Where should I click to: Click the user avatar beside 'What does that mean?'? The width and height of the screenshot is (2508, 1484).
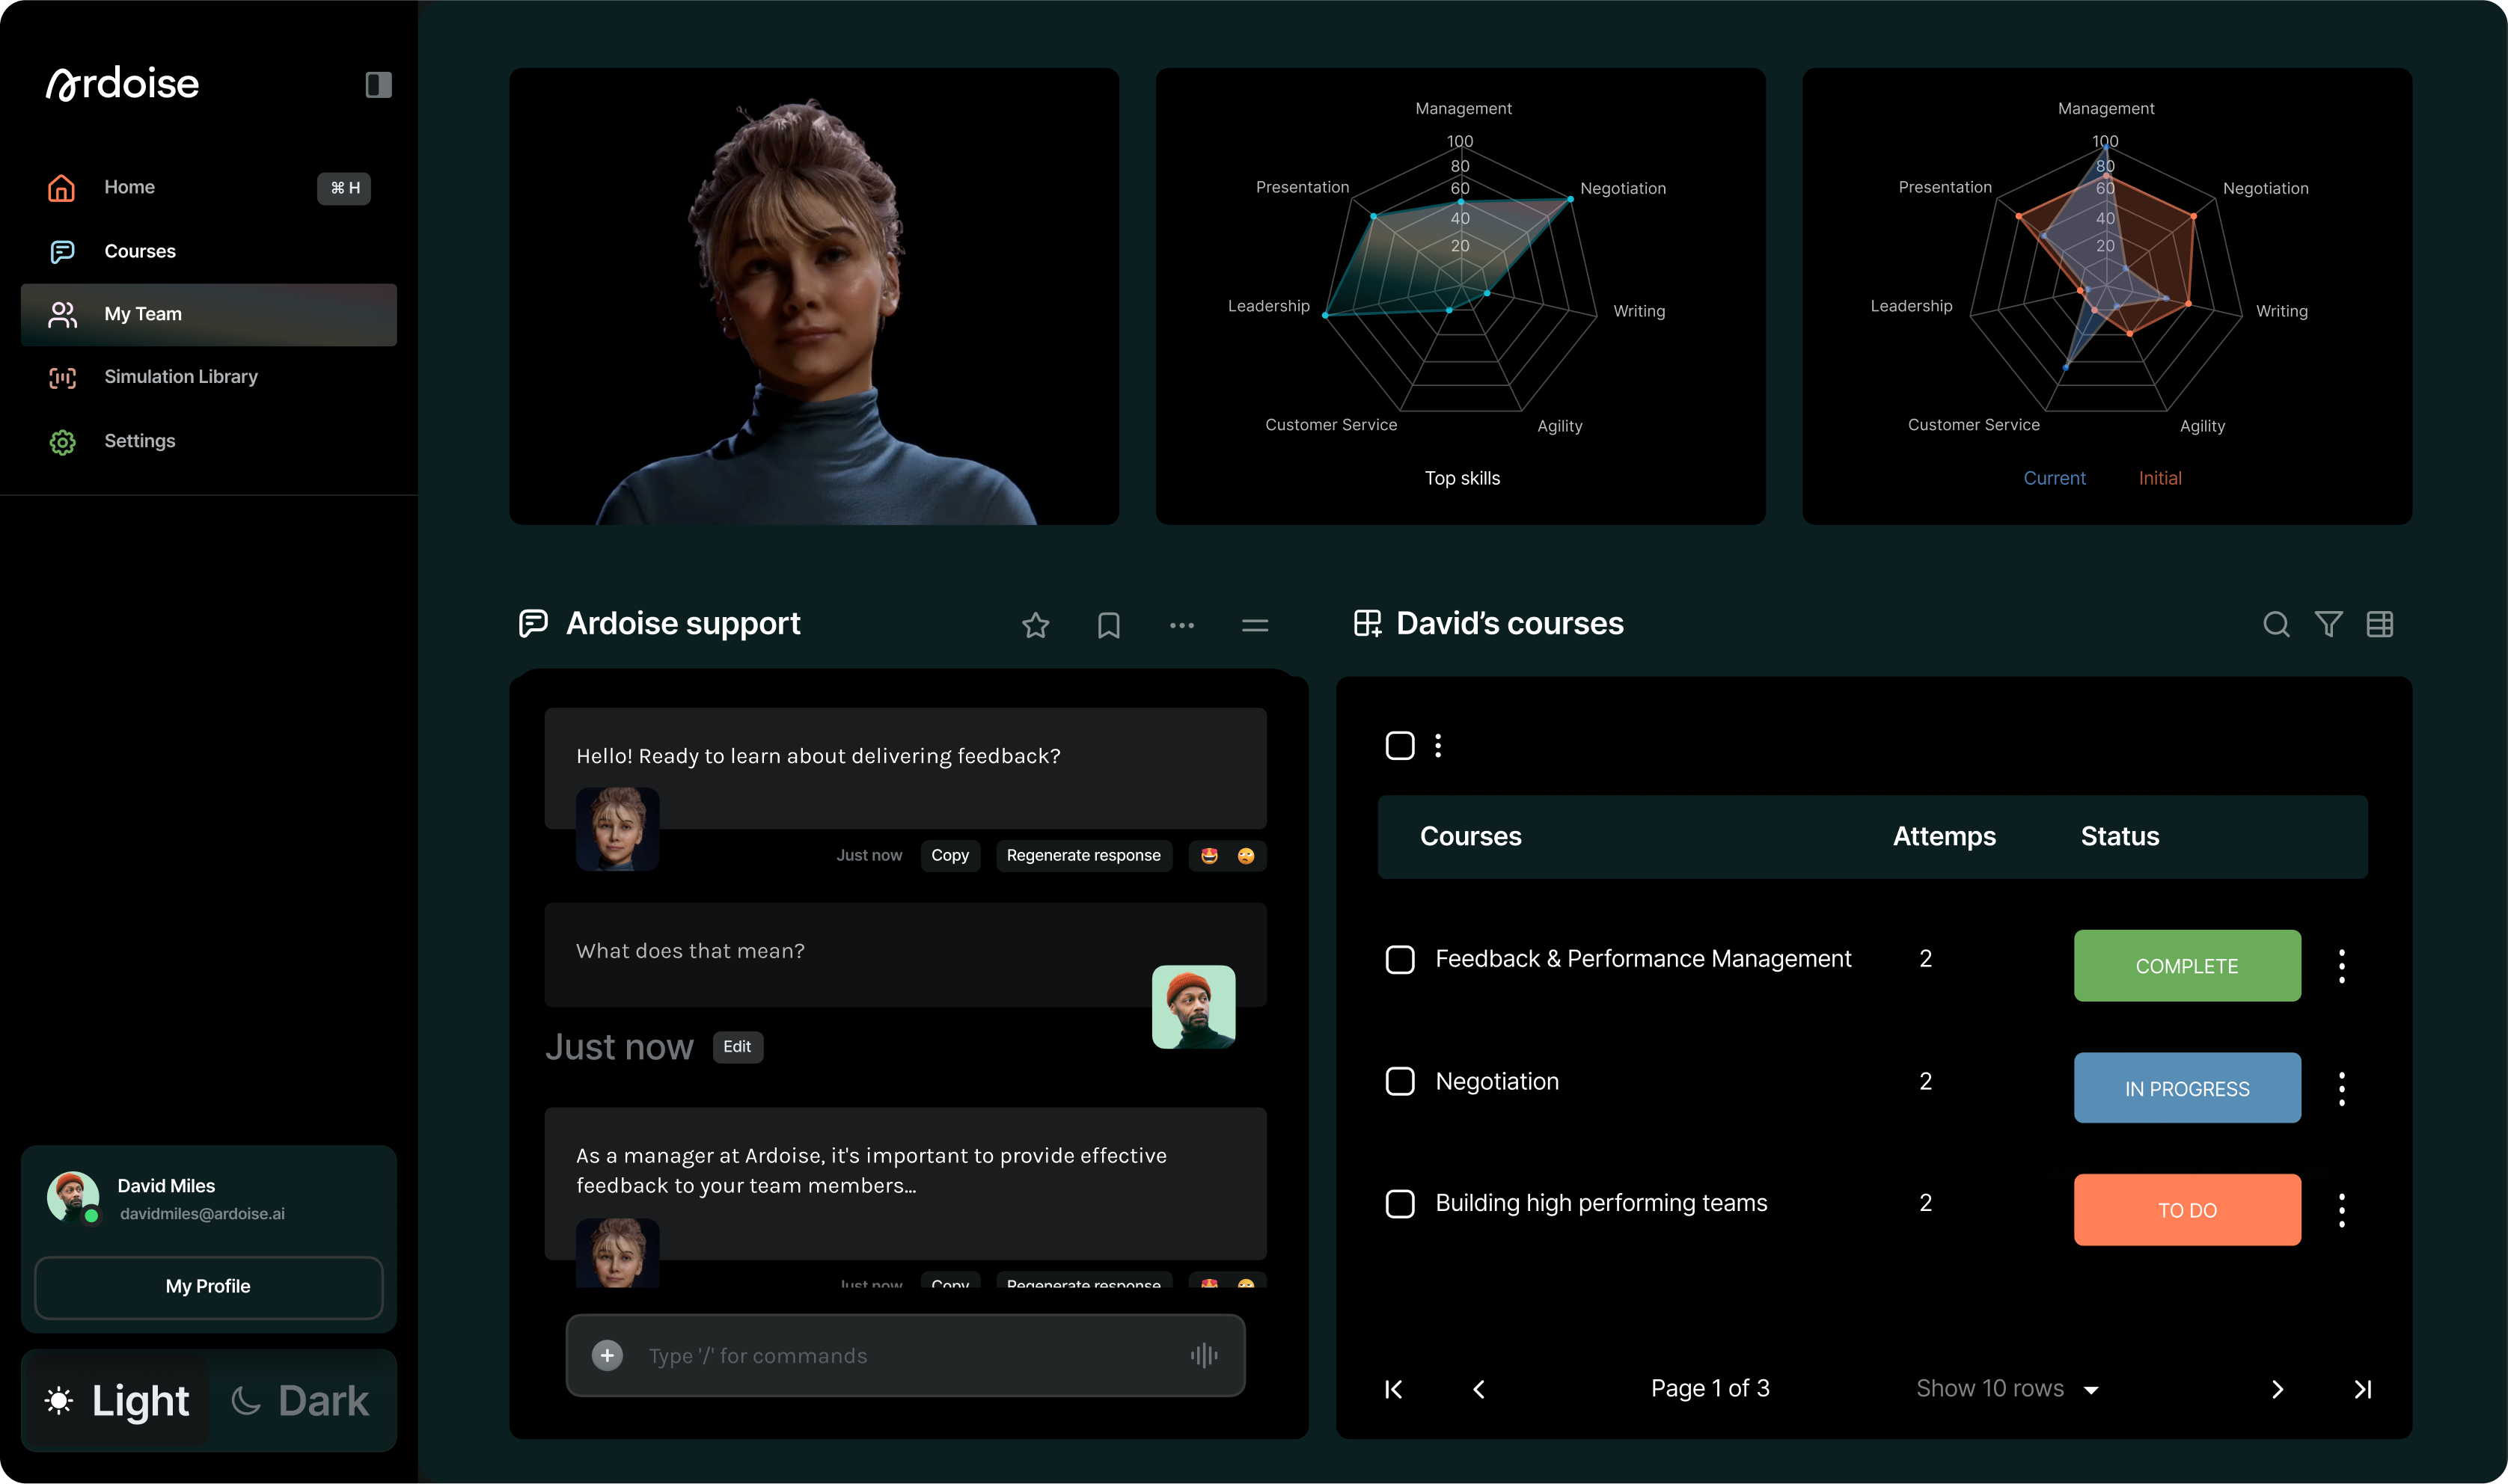(1193, 1007)
